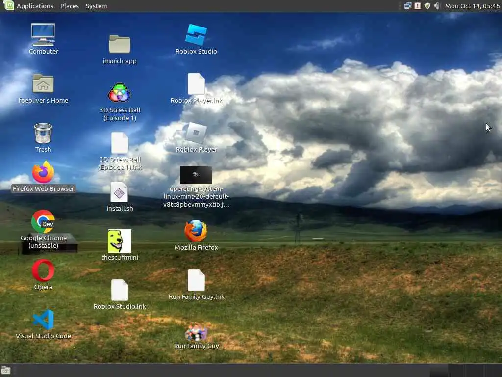Click the Linux Mint logo in panel
The width and height of the screenshot is (502, 377).
click(9, 5)
